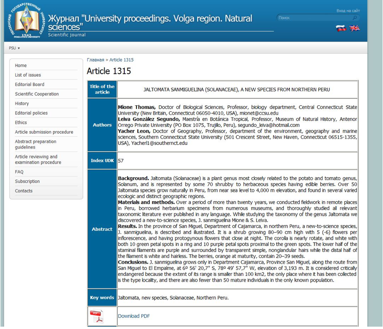Image resolution: width=383 pixels, height=329 pixels.
Task: Open List of issues page
Action: 28,75
